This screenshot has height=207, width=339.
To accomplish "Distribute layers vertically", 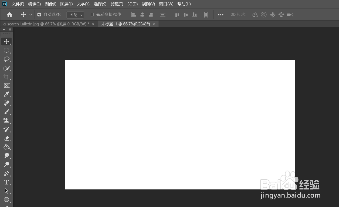I will (x=162, y=15).
